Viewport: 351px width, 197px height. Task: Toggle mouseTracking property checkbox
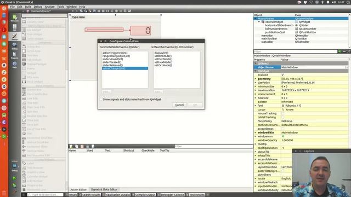pos(283,113)
